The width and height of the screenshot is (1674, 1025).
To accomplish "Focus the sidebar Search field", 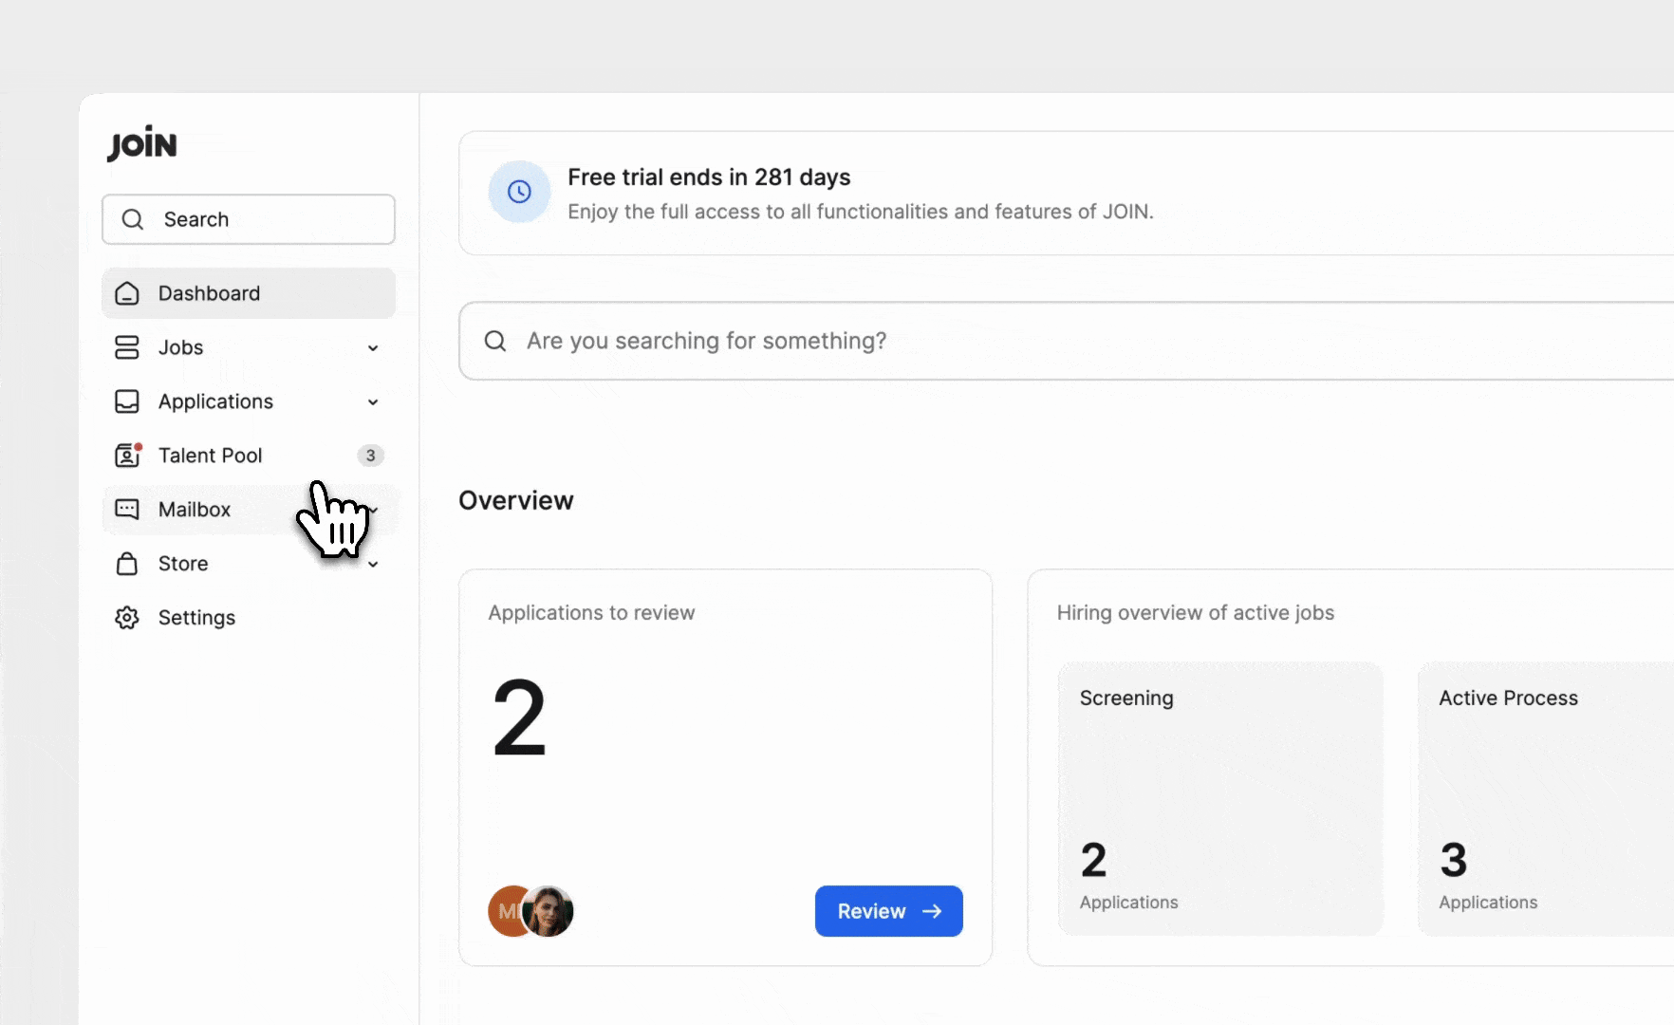I will (x=249, y=220).
